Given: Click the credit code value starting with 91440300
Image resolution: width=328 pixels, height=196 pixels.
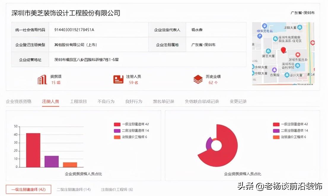Looking at the screenshot, I should coord(74,30).
